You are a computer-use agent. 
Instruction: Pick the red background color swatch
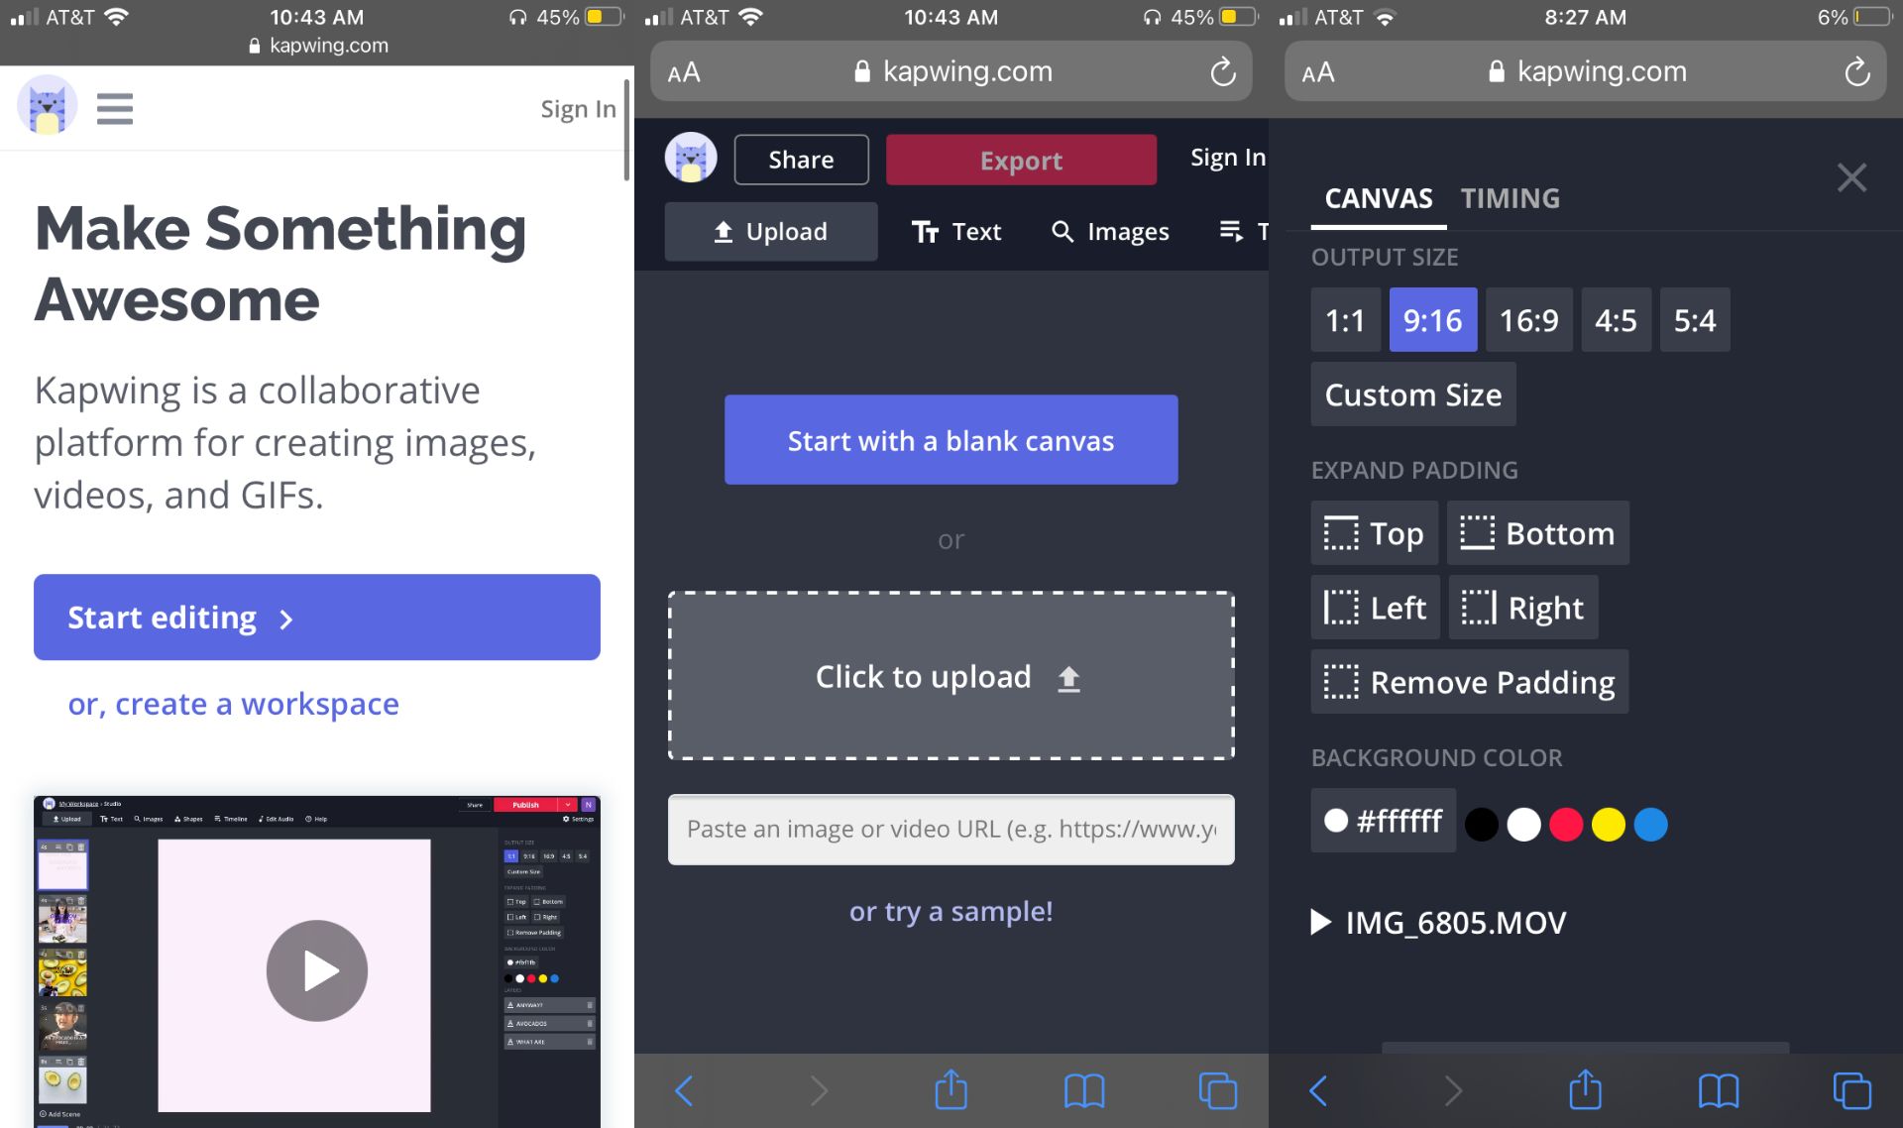1565,824
